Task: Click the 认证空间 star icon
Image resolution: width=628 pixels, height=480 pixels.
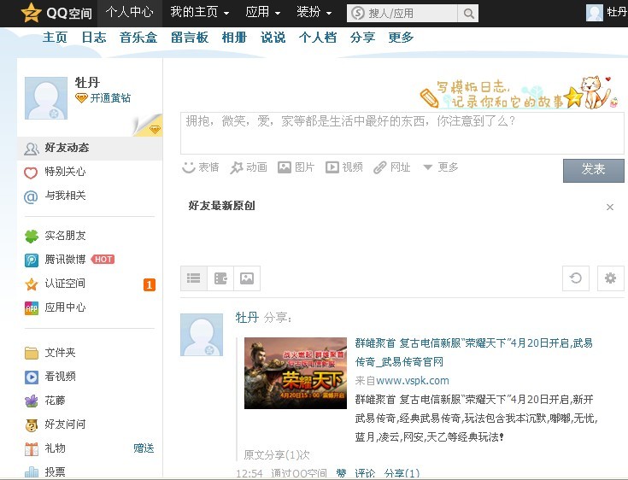Action: (x=32, y=284)
